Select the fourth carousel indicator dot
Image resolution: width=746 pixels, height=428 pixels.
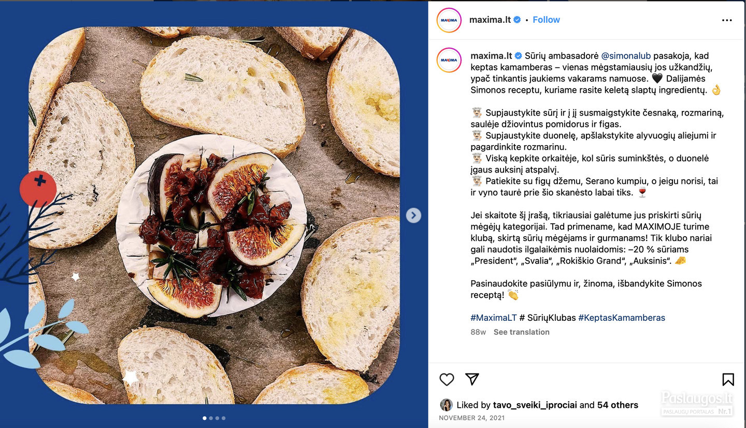tap(223, 418)
